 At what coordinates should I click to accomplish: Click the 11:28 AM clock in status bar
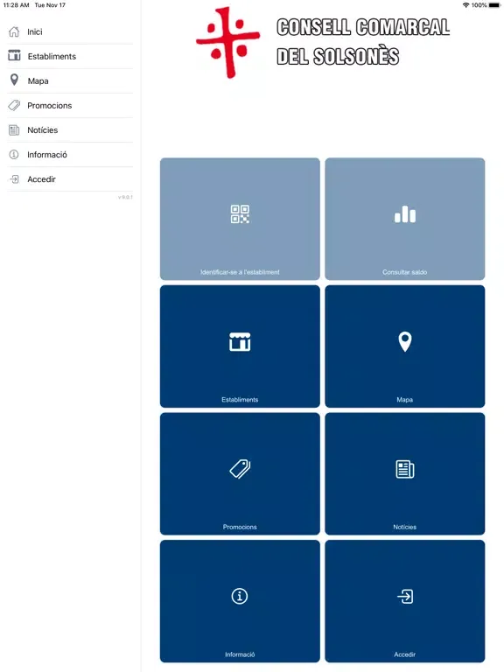[17, 5]
